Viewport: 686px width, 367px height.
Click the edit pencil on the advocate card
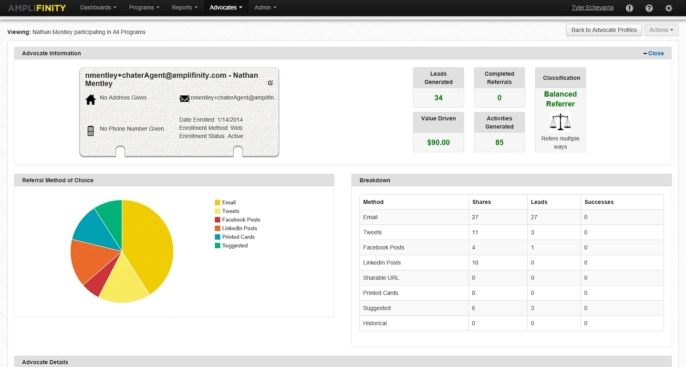pyautogui.click(x=270, y=82)
